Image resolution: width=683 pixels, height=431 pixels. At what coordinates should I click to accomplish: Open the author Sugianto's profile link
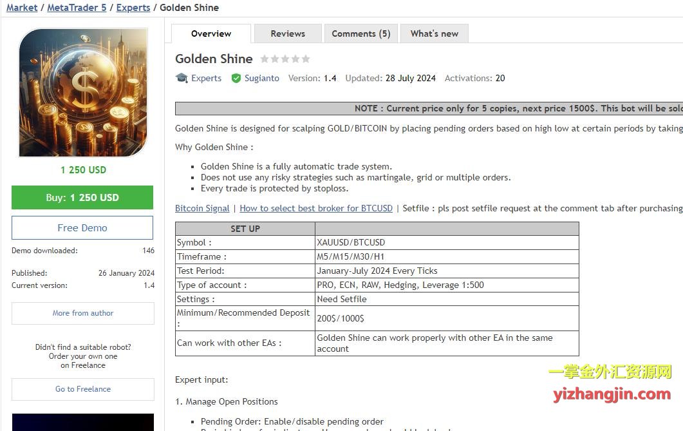click(x=262, y=79)
